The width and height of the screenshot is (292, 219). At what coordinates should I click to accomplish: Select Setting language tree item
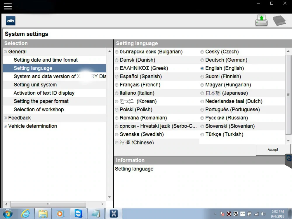click(54, 68)
